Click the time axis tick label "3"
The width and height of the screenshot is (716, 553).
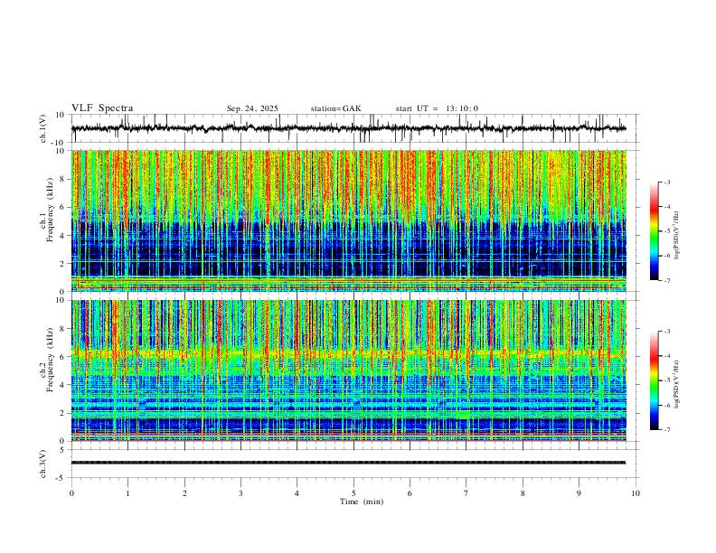pos(240,493)
